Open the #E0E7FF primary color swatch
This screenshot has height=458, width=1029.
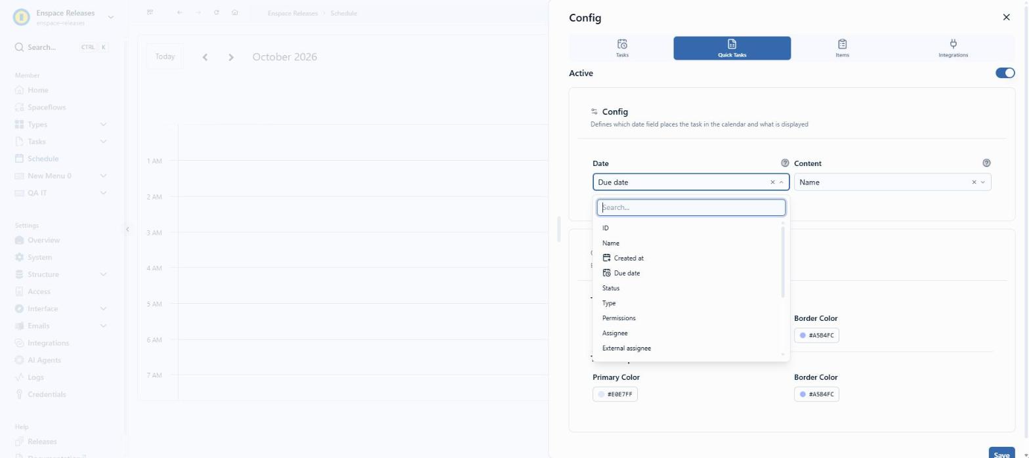point(615,394)
